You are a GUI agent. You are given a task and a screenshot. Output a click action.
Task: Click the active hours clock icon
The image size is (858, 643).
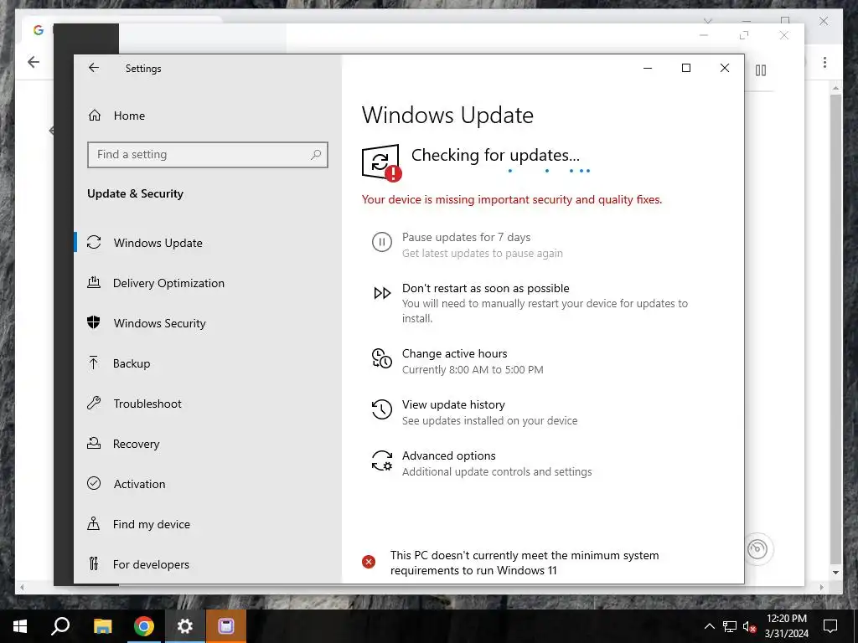coord(382,358)
